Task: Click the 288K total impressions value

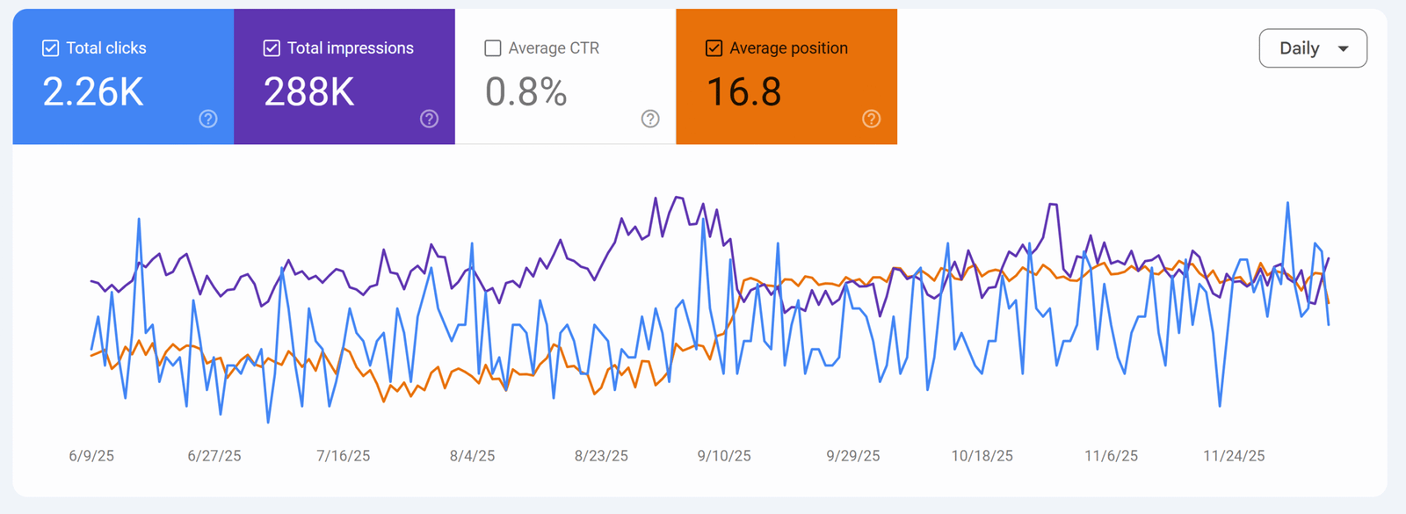Action: coord(309,92)
